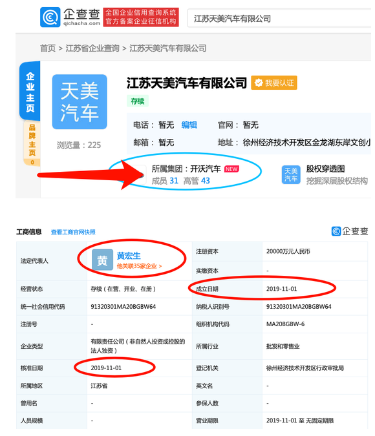The width and height of the screenshot is (375, 436).
Task: Click the red 全国企业信用查询系统 banner
Action: [141, 17]
